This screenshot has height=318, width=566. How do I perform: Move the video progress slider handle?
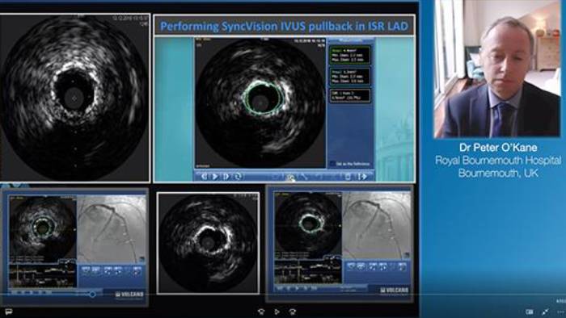(x=92, y=295)
